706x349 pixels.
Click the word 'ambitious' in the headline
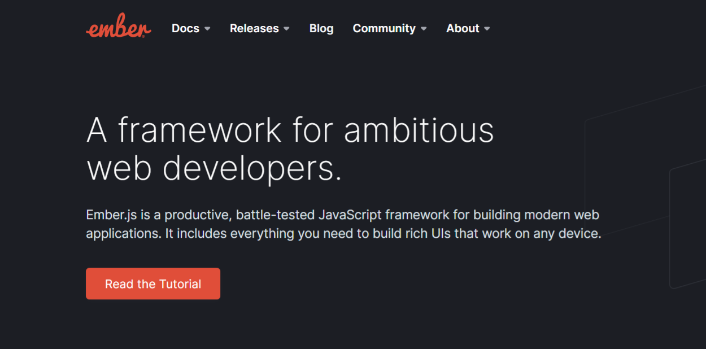419,130
